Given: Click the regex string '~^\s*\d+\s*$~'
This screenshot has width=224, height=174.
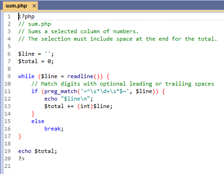Looking at the screenshot, I should point(105,91).
